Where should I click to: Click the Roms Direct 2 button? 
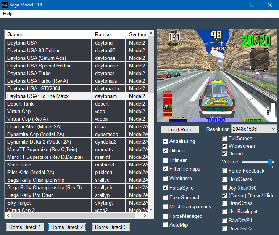click(x=67, y=227)
